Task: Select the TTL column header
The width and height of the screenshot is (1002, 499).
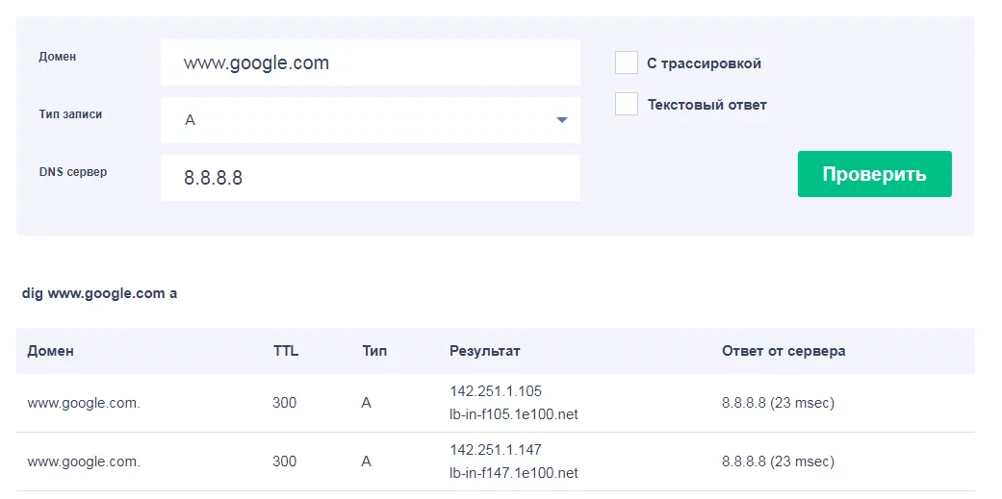Action: pos(286,351)
